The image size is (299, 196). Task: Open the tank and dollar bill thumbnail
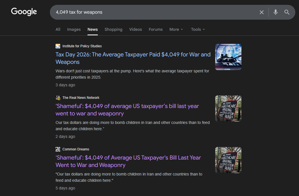tap(228, 57)
